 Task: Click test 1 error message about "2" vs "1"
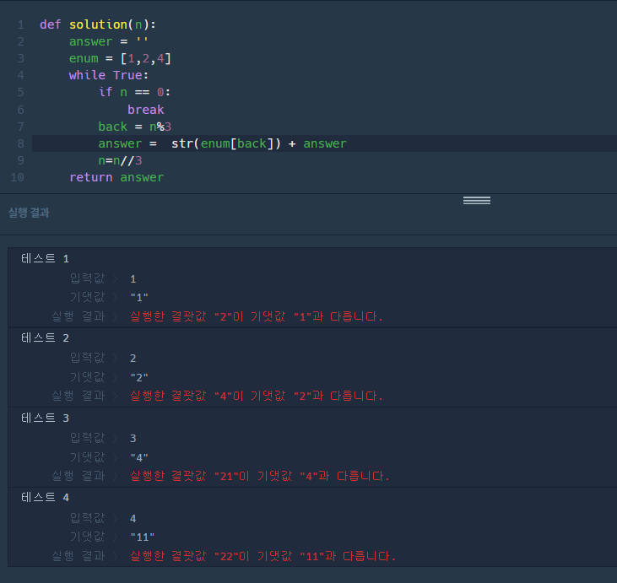[256, 316]
